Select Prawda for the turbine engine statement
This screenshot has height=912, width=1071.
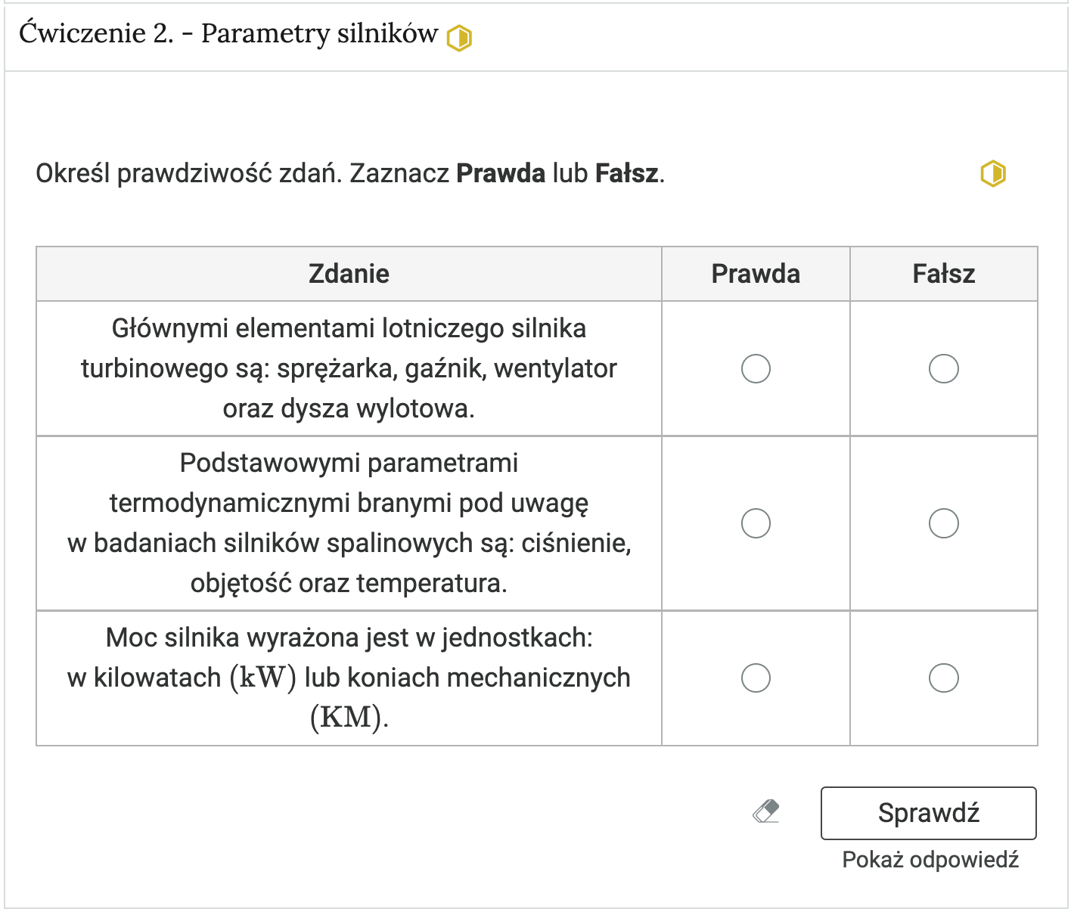pos(756,369)
